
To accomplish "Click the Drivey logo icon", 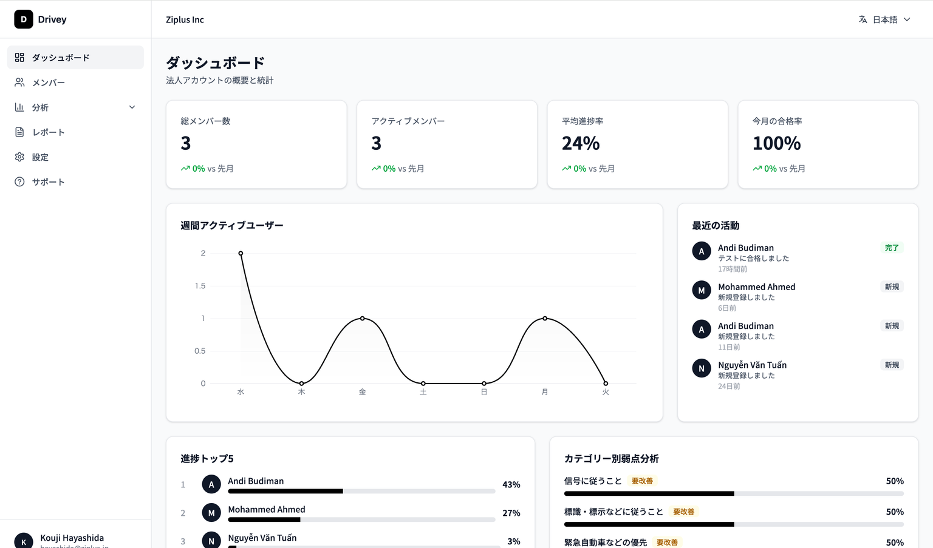I will [x=23, y=19].
